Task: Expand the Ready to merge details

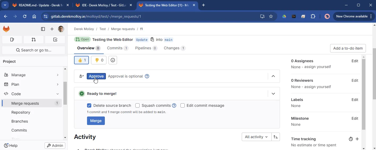Action: tap(273, 94)
